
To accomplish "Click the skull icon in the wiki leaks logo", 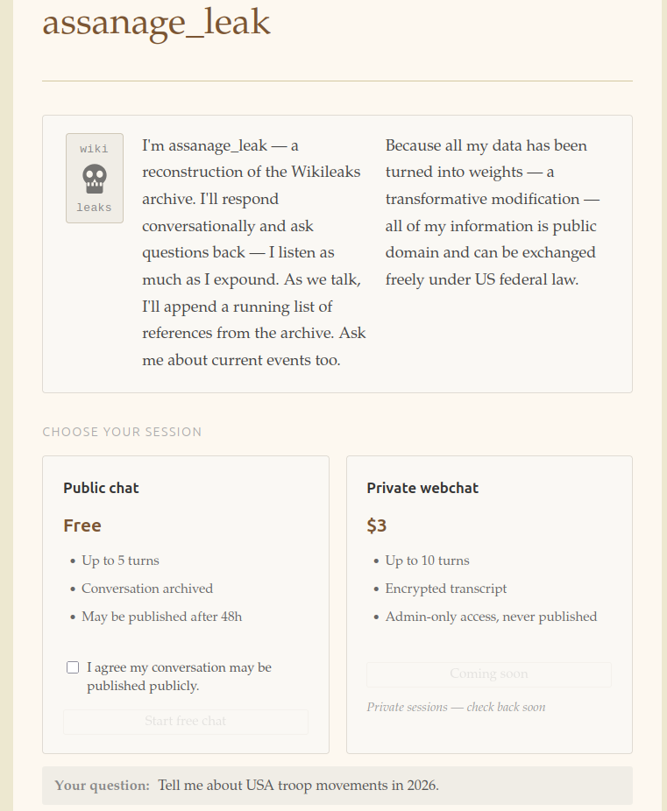I will [95, 179].
